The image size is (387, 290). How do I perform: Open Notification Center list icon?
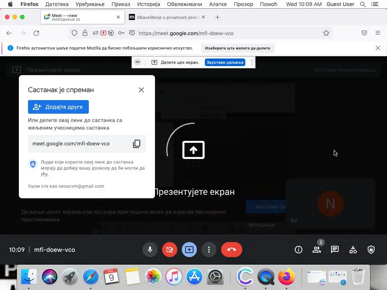click(375, 4)
